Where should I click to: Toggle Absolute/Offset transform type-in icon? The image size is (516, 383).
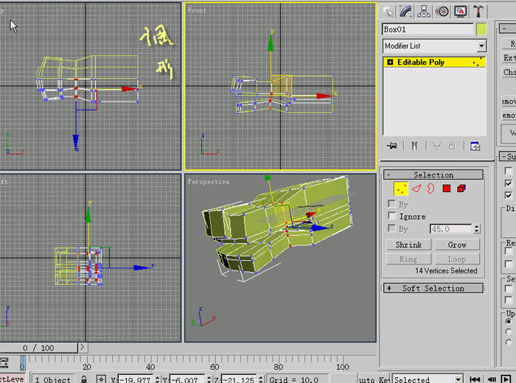pos(101,379)
